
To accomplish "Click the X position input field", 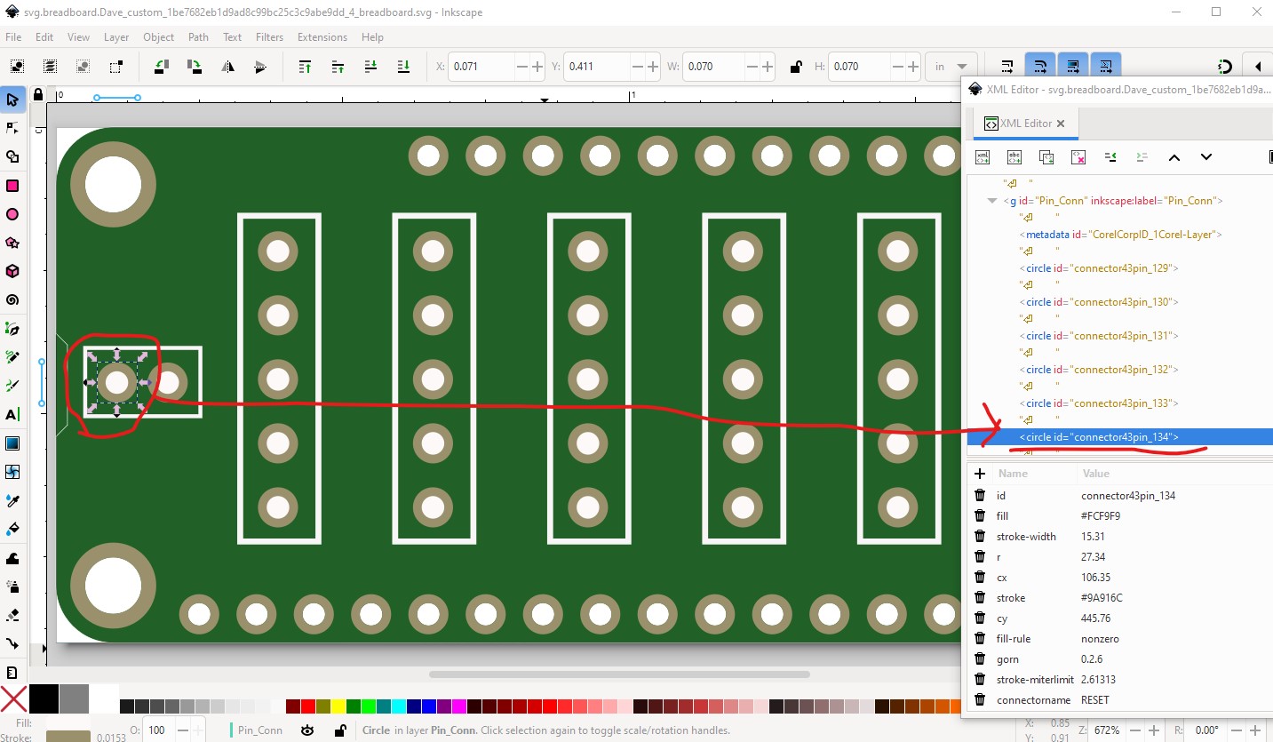I will 482,67.
